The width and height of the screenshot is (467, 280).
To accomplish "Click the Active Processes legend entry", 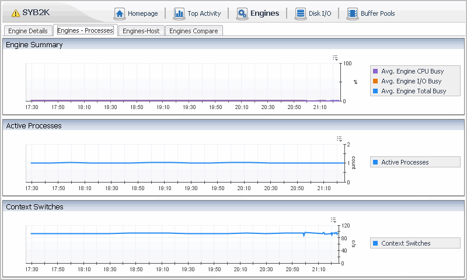I will click(405, 162).
